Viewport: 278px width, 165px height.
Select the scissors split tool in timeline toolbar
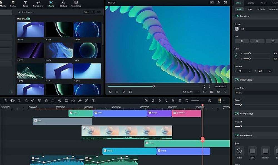click(x=19, y=101)
